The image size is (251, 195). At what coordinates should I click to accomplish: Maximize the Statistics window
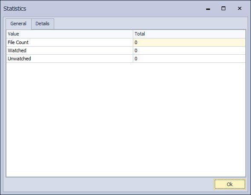point(223,9)
